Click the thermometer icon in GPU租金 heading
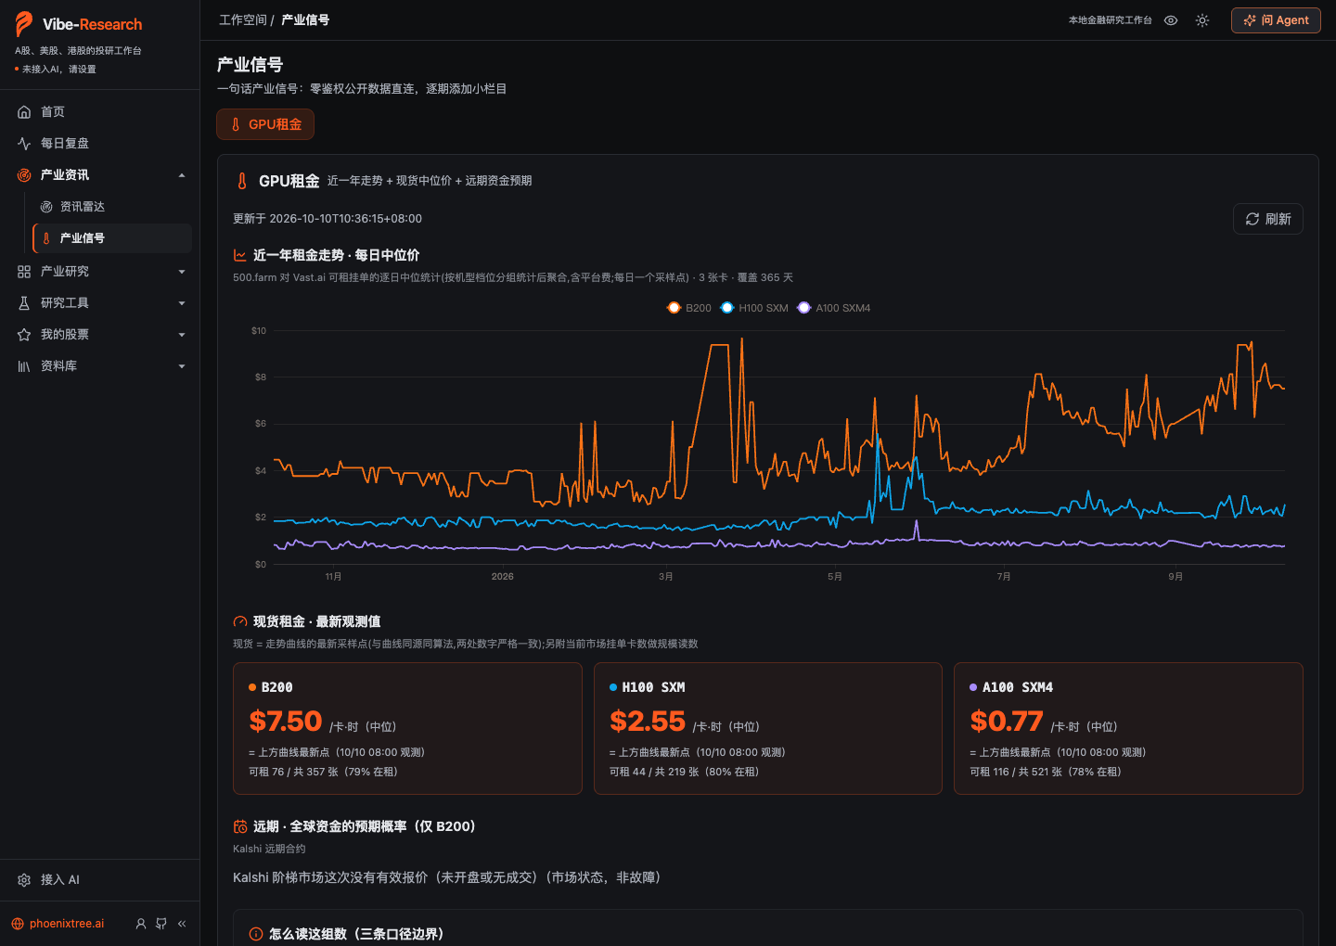Screen dimensions: 1336x946 242,181
